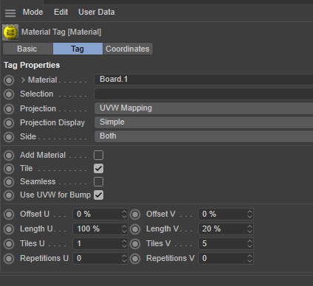Toggle animation dot beside Projection Display
This screenshot has height=286, width=313.
click(x=9, y=123)
